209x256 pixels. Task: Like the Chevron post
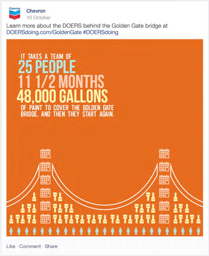coord(11,246)
